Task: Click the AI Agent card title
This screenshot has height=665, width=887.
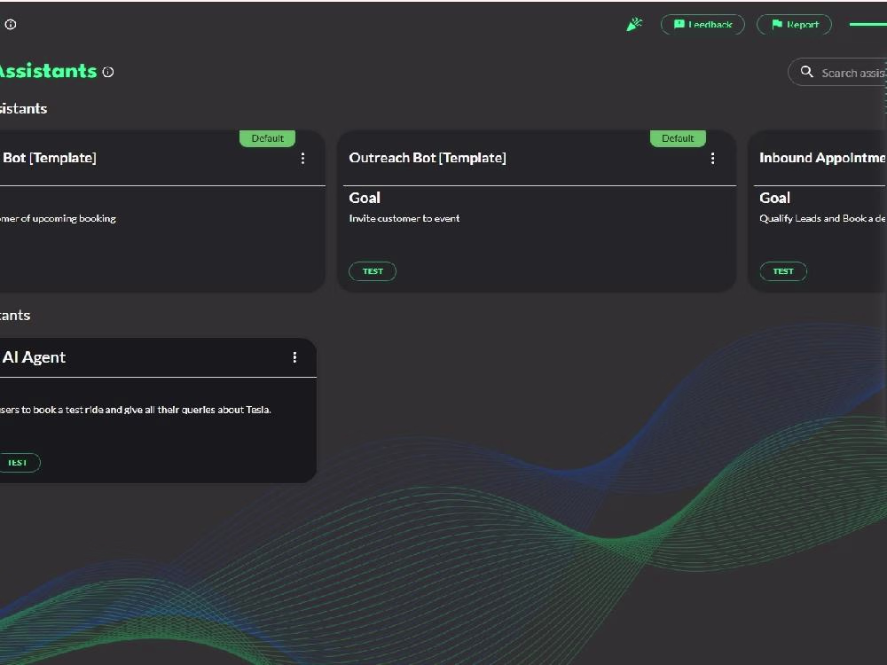Action: click(x=34, y=357)
